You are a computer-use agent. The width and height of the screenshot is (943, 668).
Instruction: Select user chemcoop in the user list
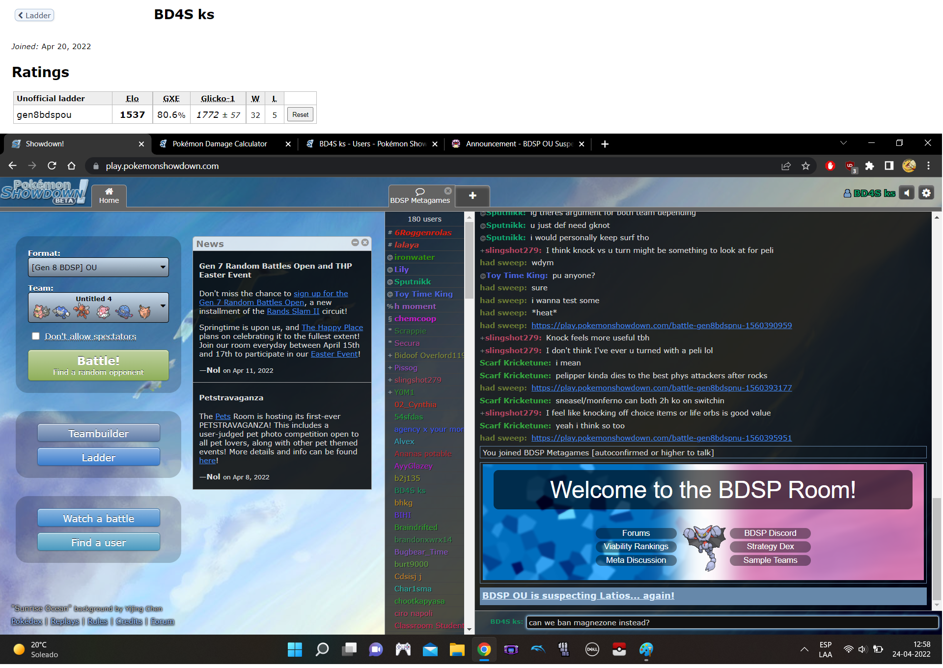pyautogui.click(x=415, y=318)
